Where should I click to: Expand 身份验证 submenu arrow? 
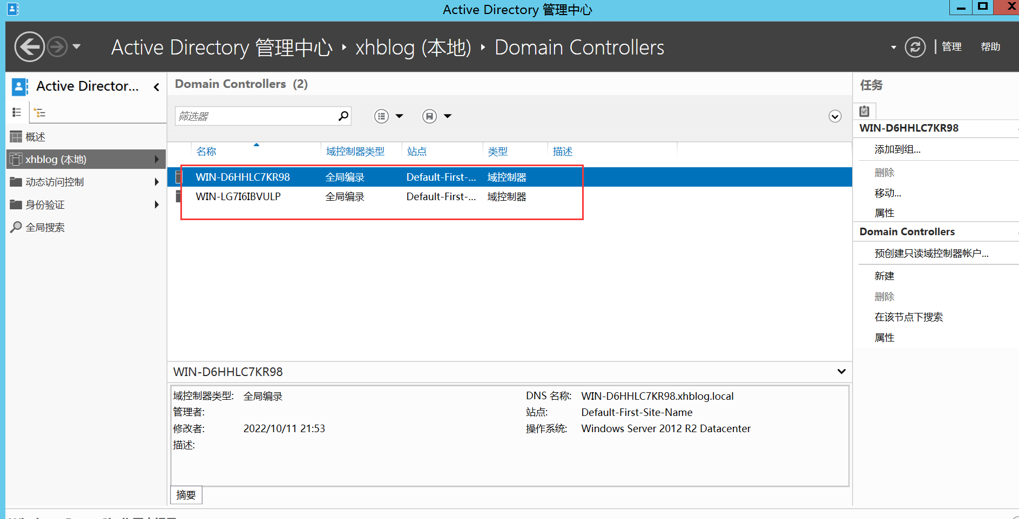[x=157, y=204]
